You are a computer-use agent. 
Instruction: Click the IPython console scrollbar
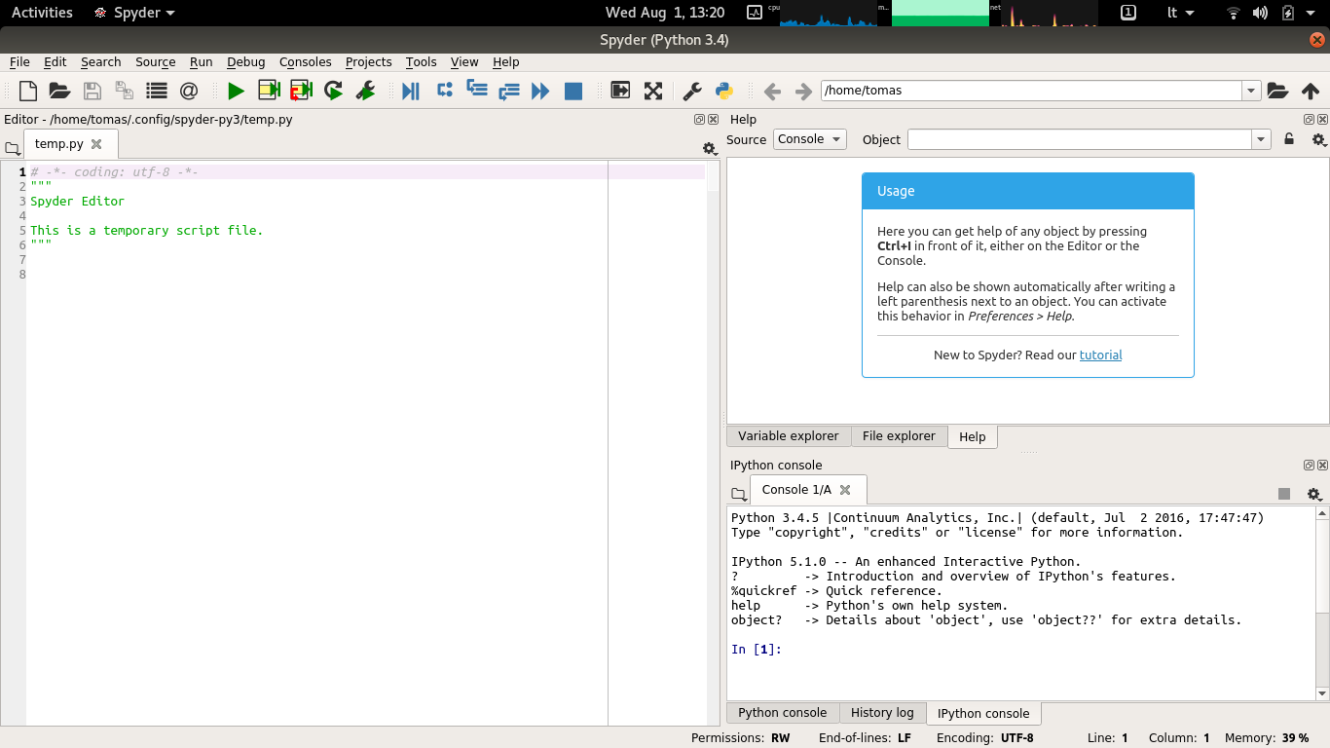coord(1321,603)
